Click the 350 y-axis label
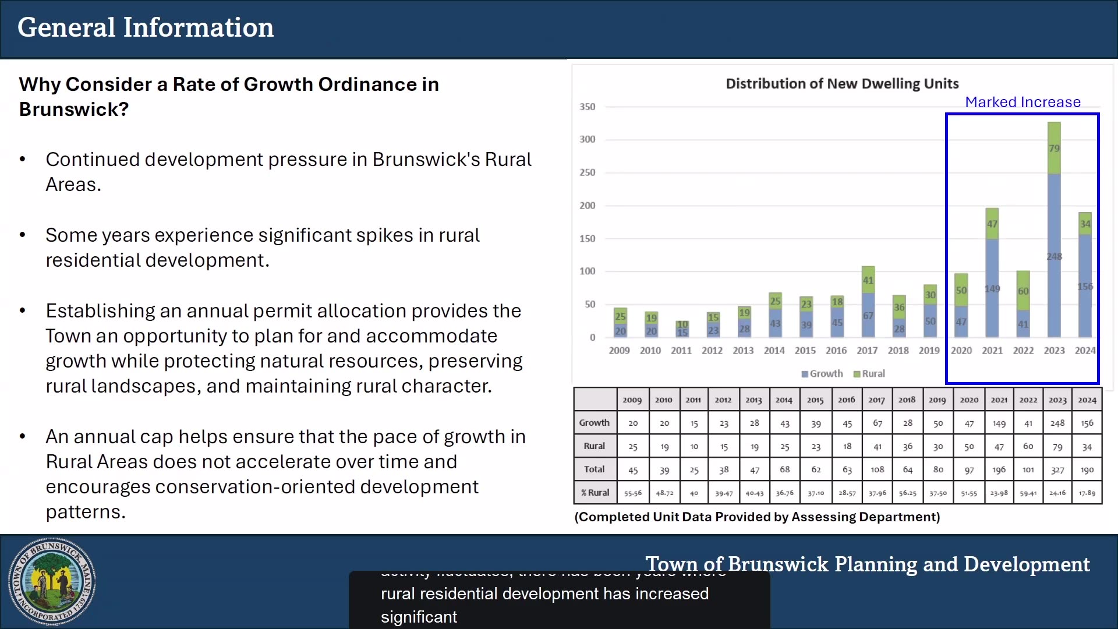 [588, 107]
